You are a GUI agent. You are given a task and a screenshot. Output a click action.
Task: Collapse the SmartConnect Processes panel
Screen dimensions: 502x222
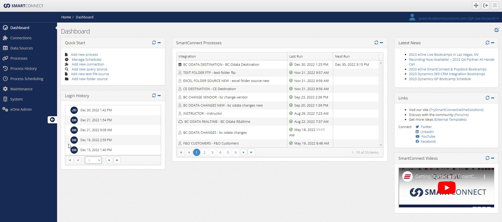click(x=382, y=43)
